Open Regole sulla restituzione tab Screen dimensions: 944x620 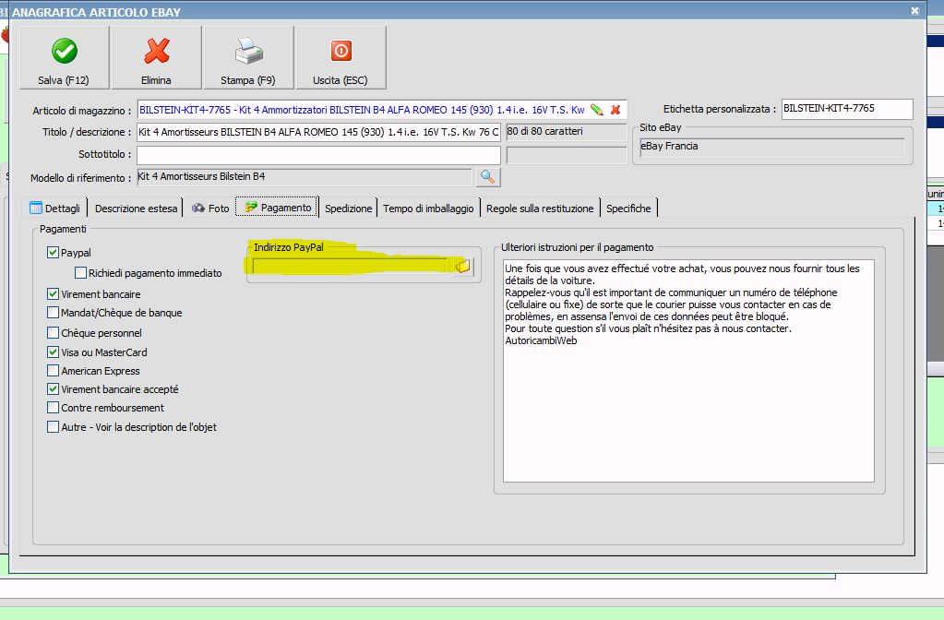pyautogui.click(x=540, y=208)
